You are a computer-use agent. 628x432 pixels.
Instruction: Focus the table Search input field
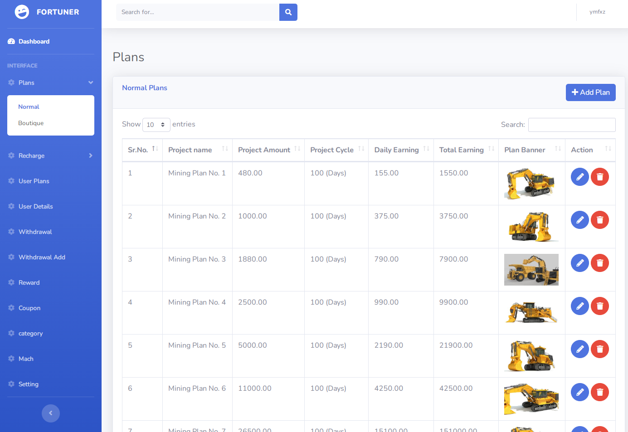pos(571,125)
